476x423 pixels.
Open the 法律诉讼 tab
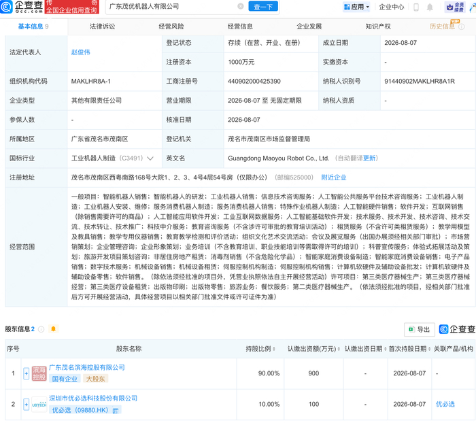[102, 27]
